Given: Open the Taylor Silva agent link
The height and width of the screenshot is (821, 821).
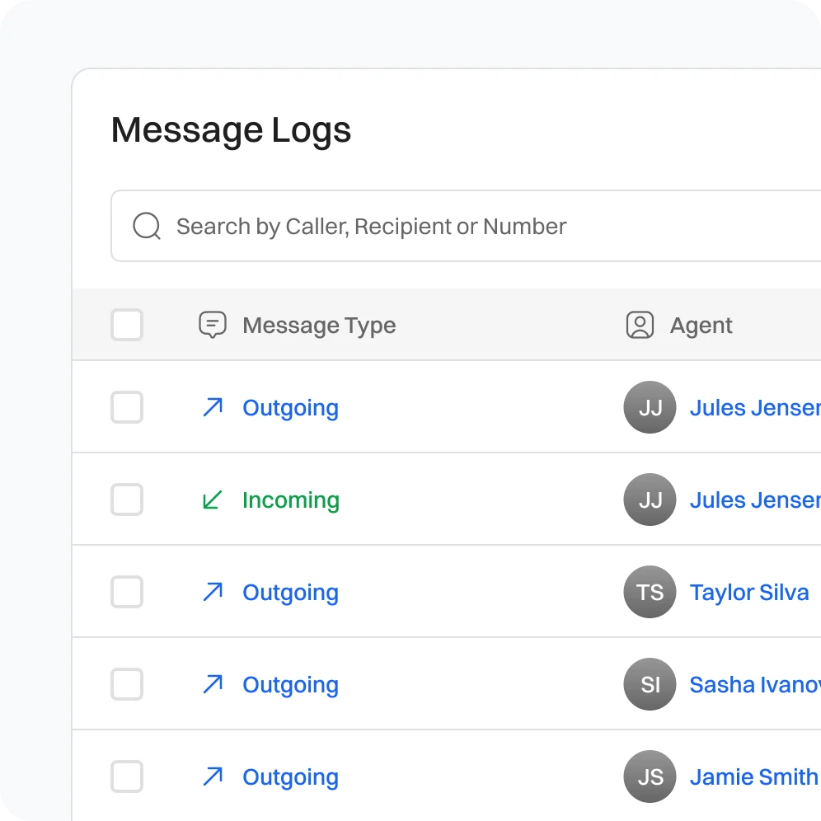Looking at the screenshot, I should click(x=748, y=593).
